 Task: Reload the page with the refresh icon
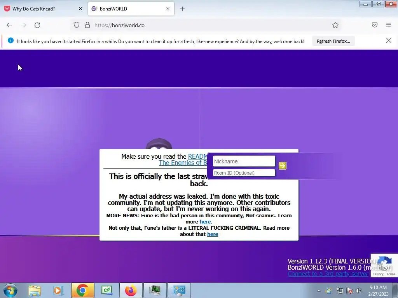pos(37,25)
